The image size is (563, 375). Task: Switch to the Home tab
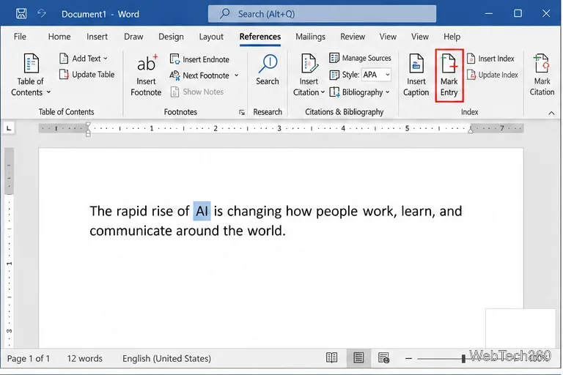point(59,37)
